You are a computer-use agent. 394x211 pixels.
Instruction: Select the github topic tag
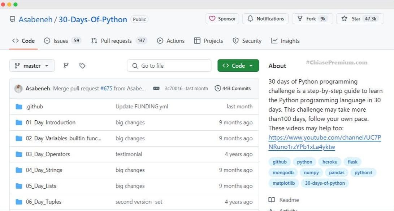[x=280, y=162]
